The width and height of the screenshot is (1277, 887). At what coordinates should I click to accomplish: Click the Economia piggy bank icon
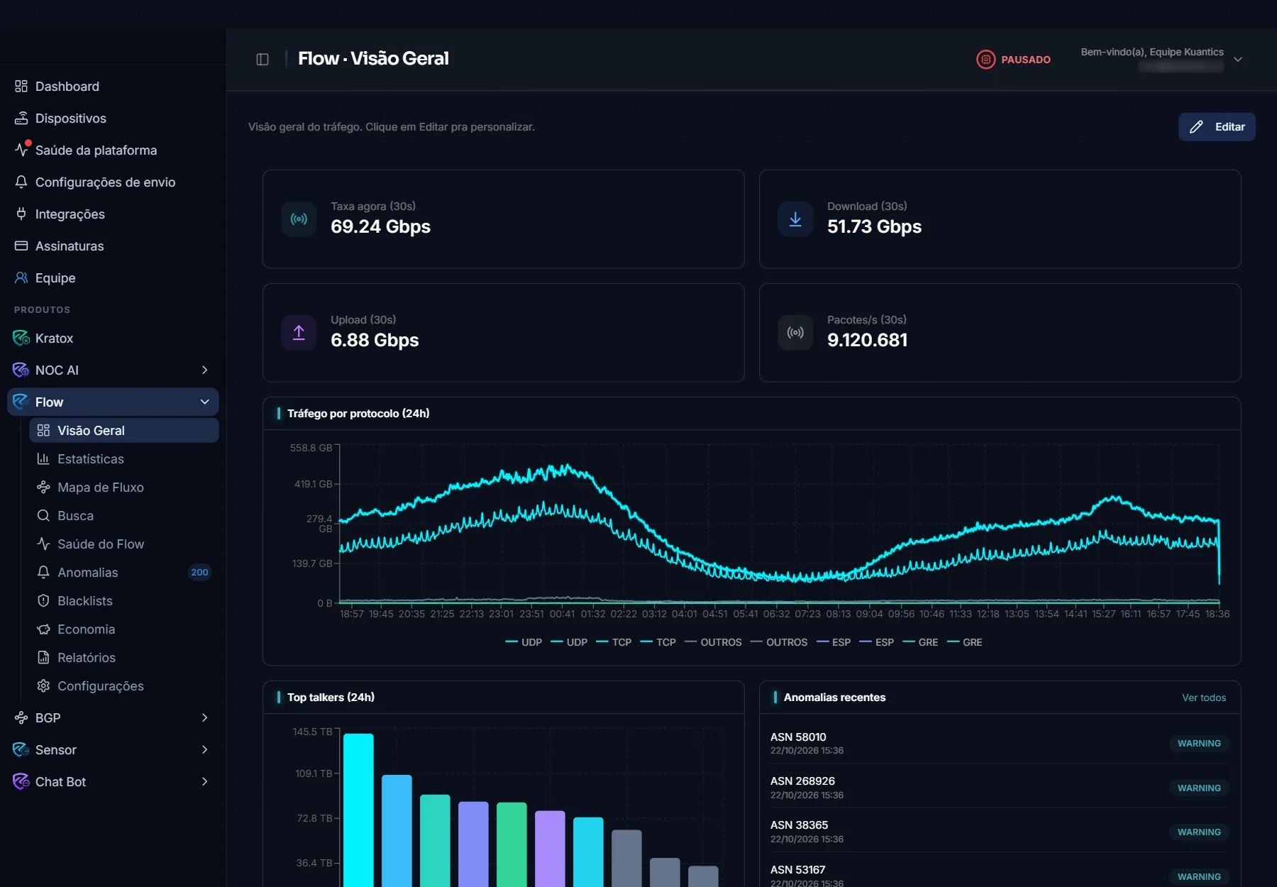pyautogui.click(x=43, y=629)
